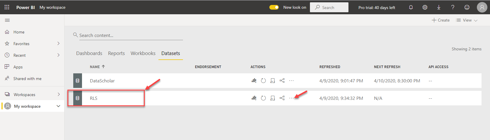This screenshot has height=140, width=490.
Task: Open more options for RLS dataset
Action: click(x=291, y=98)
